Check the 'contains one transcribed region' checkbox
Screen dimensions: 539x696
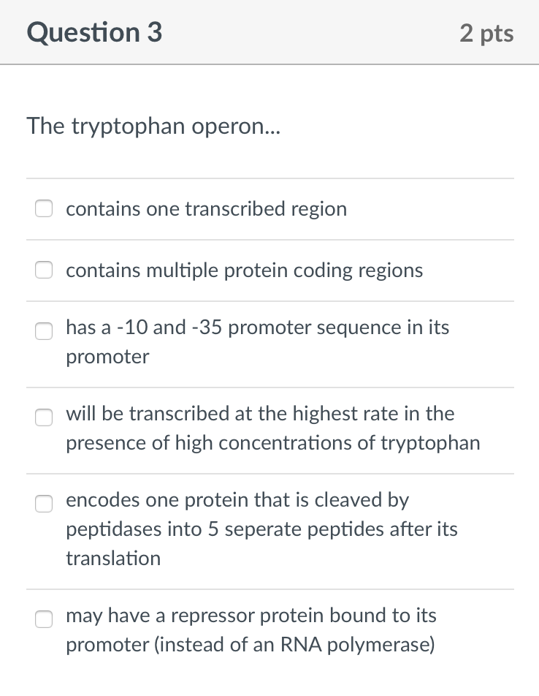coord(44,208)
